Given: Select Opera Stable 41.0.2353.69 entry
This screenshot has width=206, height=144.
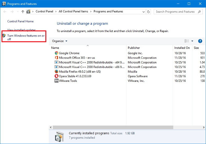Looking at the screenshot, I should coord(75,76).
